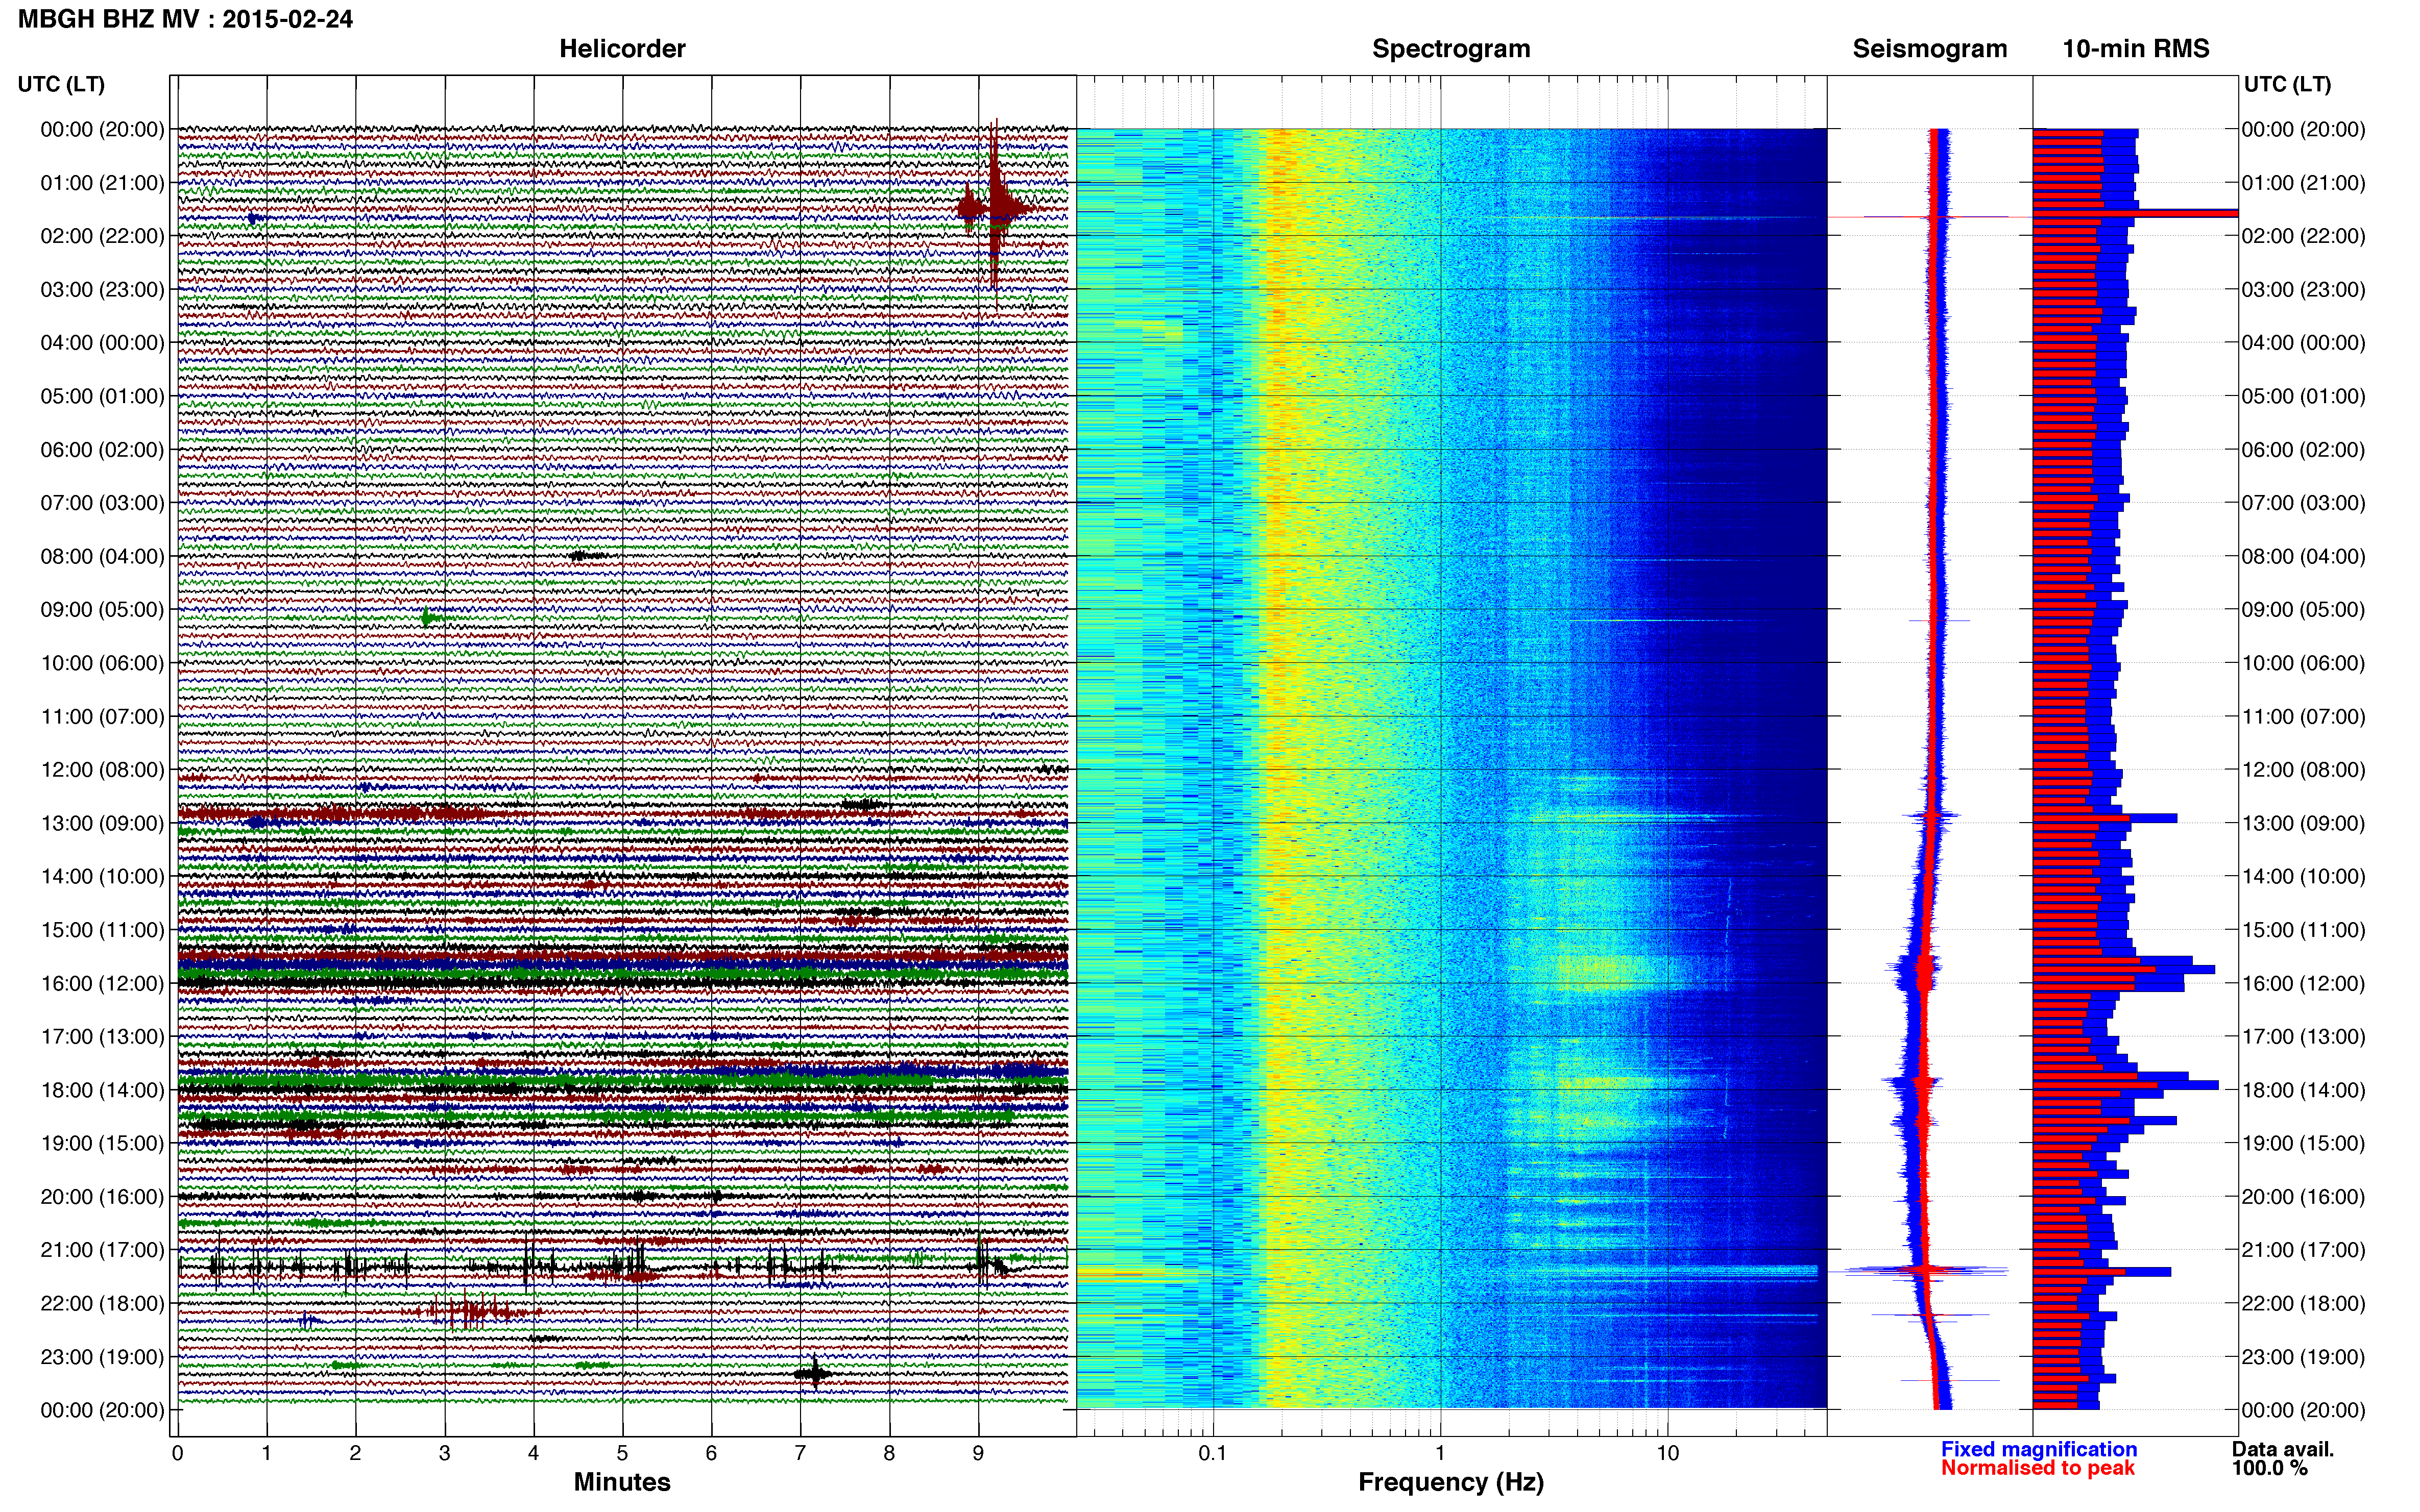Click the left 'UTC (LT)' axis label

tap(61, 84)
